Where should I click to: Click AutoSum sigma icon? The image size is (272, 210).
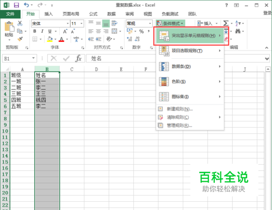226,23
